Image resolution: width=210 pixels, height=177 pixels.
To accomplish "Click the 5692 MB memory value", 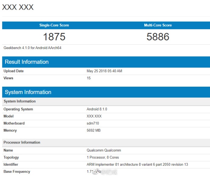I will [x=93, y=130].
